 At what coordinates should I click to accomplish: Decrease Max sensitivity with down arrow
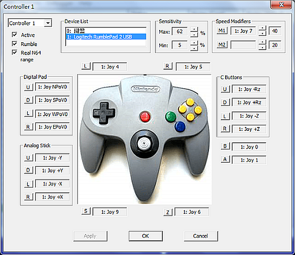click(194, 34)
